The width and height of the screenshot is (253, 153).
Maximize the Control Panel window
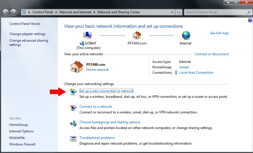tap(236, 2)
